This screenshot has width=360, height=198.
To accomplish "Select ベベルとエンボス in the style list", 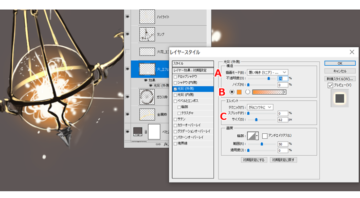I will (x=188, y=101).
